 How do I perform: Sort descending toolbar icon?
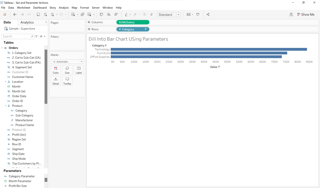point(116,15)
